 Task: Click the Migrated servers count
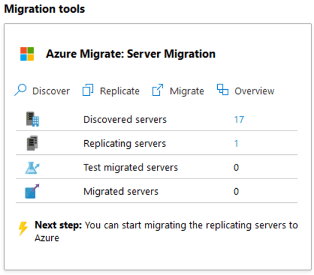coord(236,191)
